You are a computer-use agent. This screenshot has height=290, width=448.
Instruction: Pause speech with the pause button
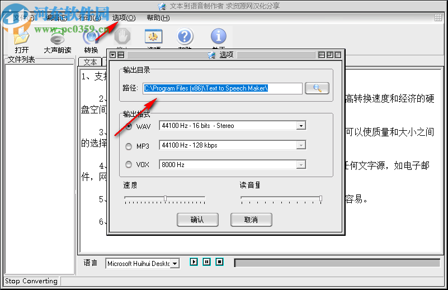point(206,262)
